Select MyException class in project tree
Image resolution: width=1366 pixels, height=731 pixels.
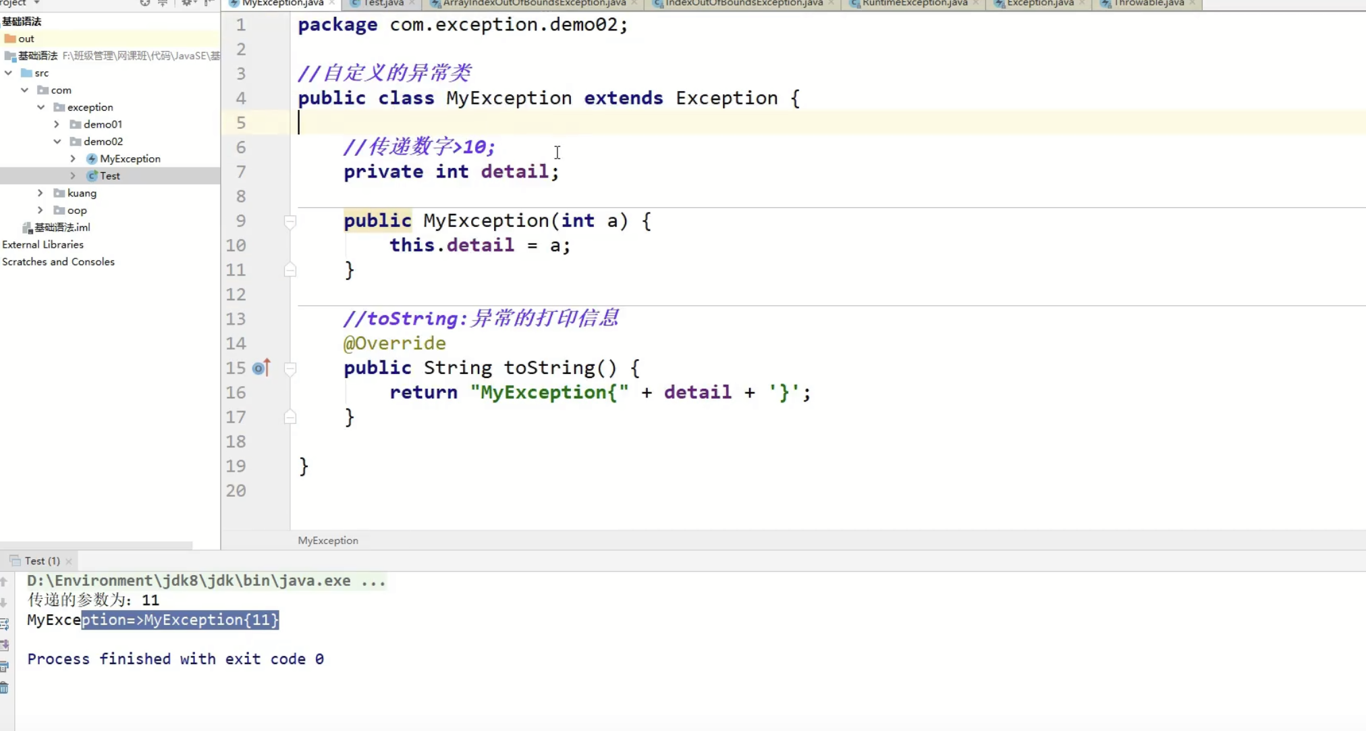[x=130, y=159]
